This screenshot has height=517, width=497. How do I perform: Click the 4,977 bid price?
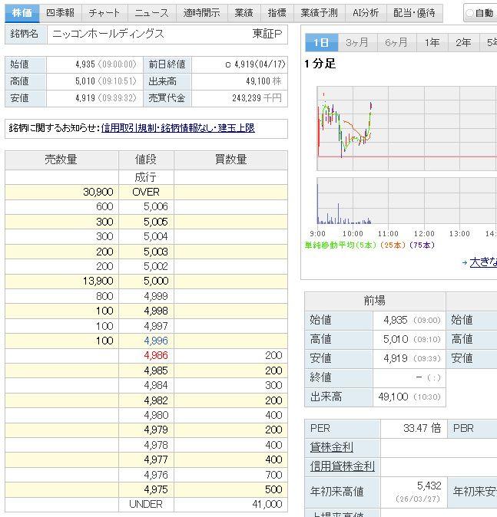coord(155,459)
